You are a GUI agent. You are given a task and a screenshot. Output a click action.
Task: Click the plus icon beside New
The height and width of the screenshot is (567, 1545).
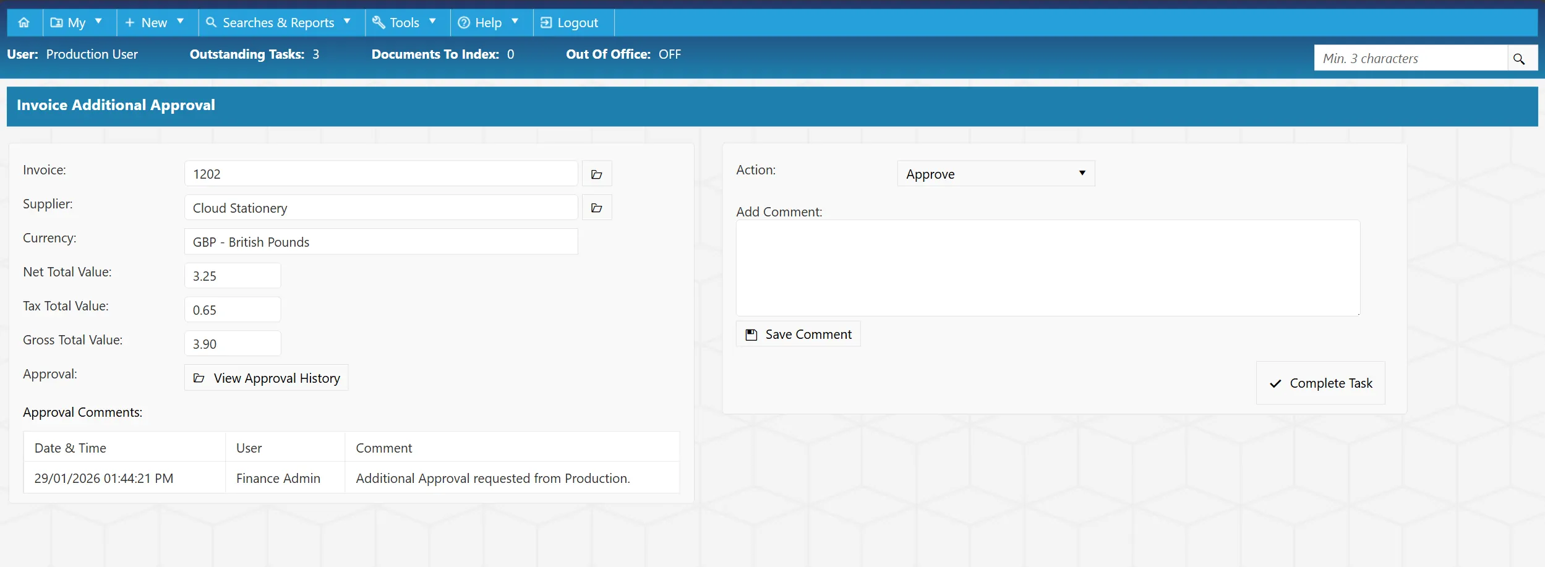[x=130, y=22]
